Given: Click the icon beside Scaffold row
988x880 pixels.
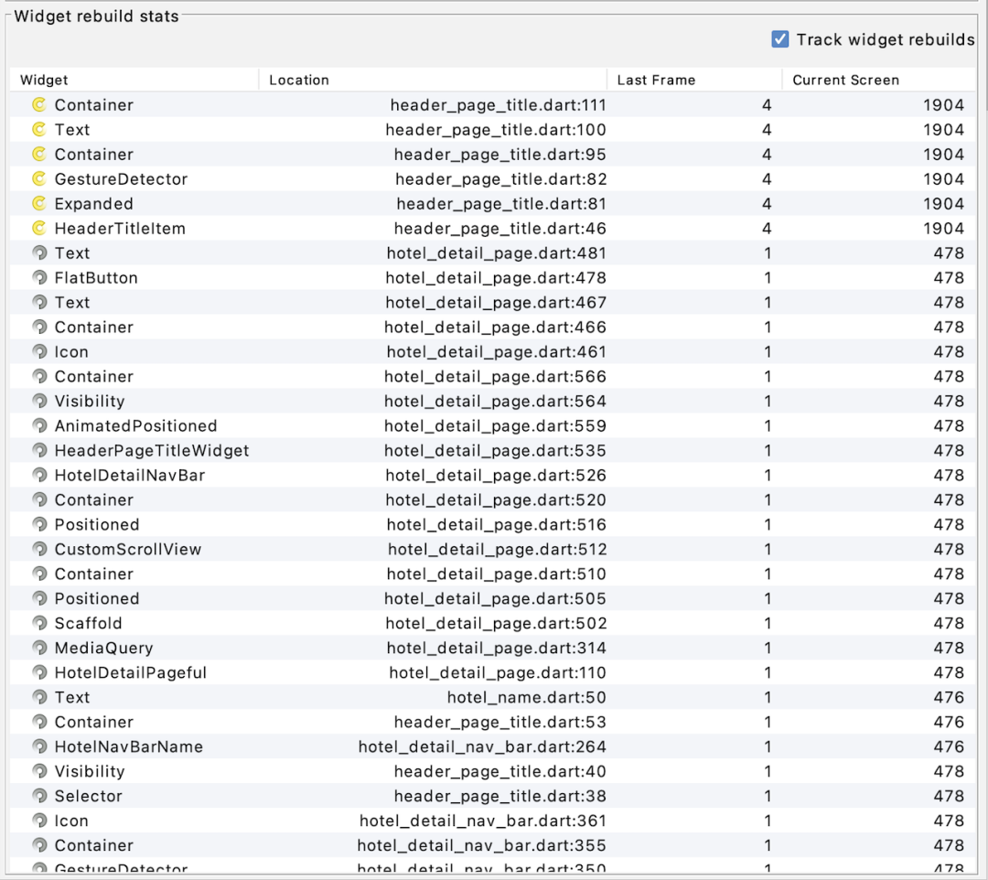Looking at the screenshot, I should coord(39,624).
